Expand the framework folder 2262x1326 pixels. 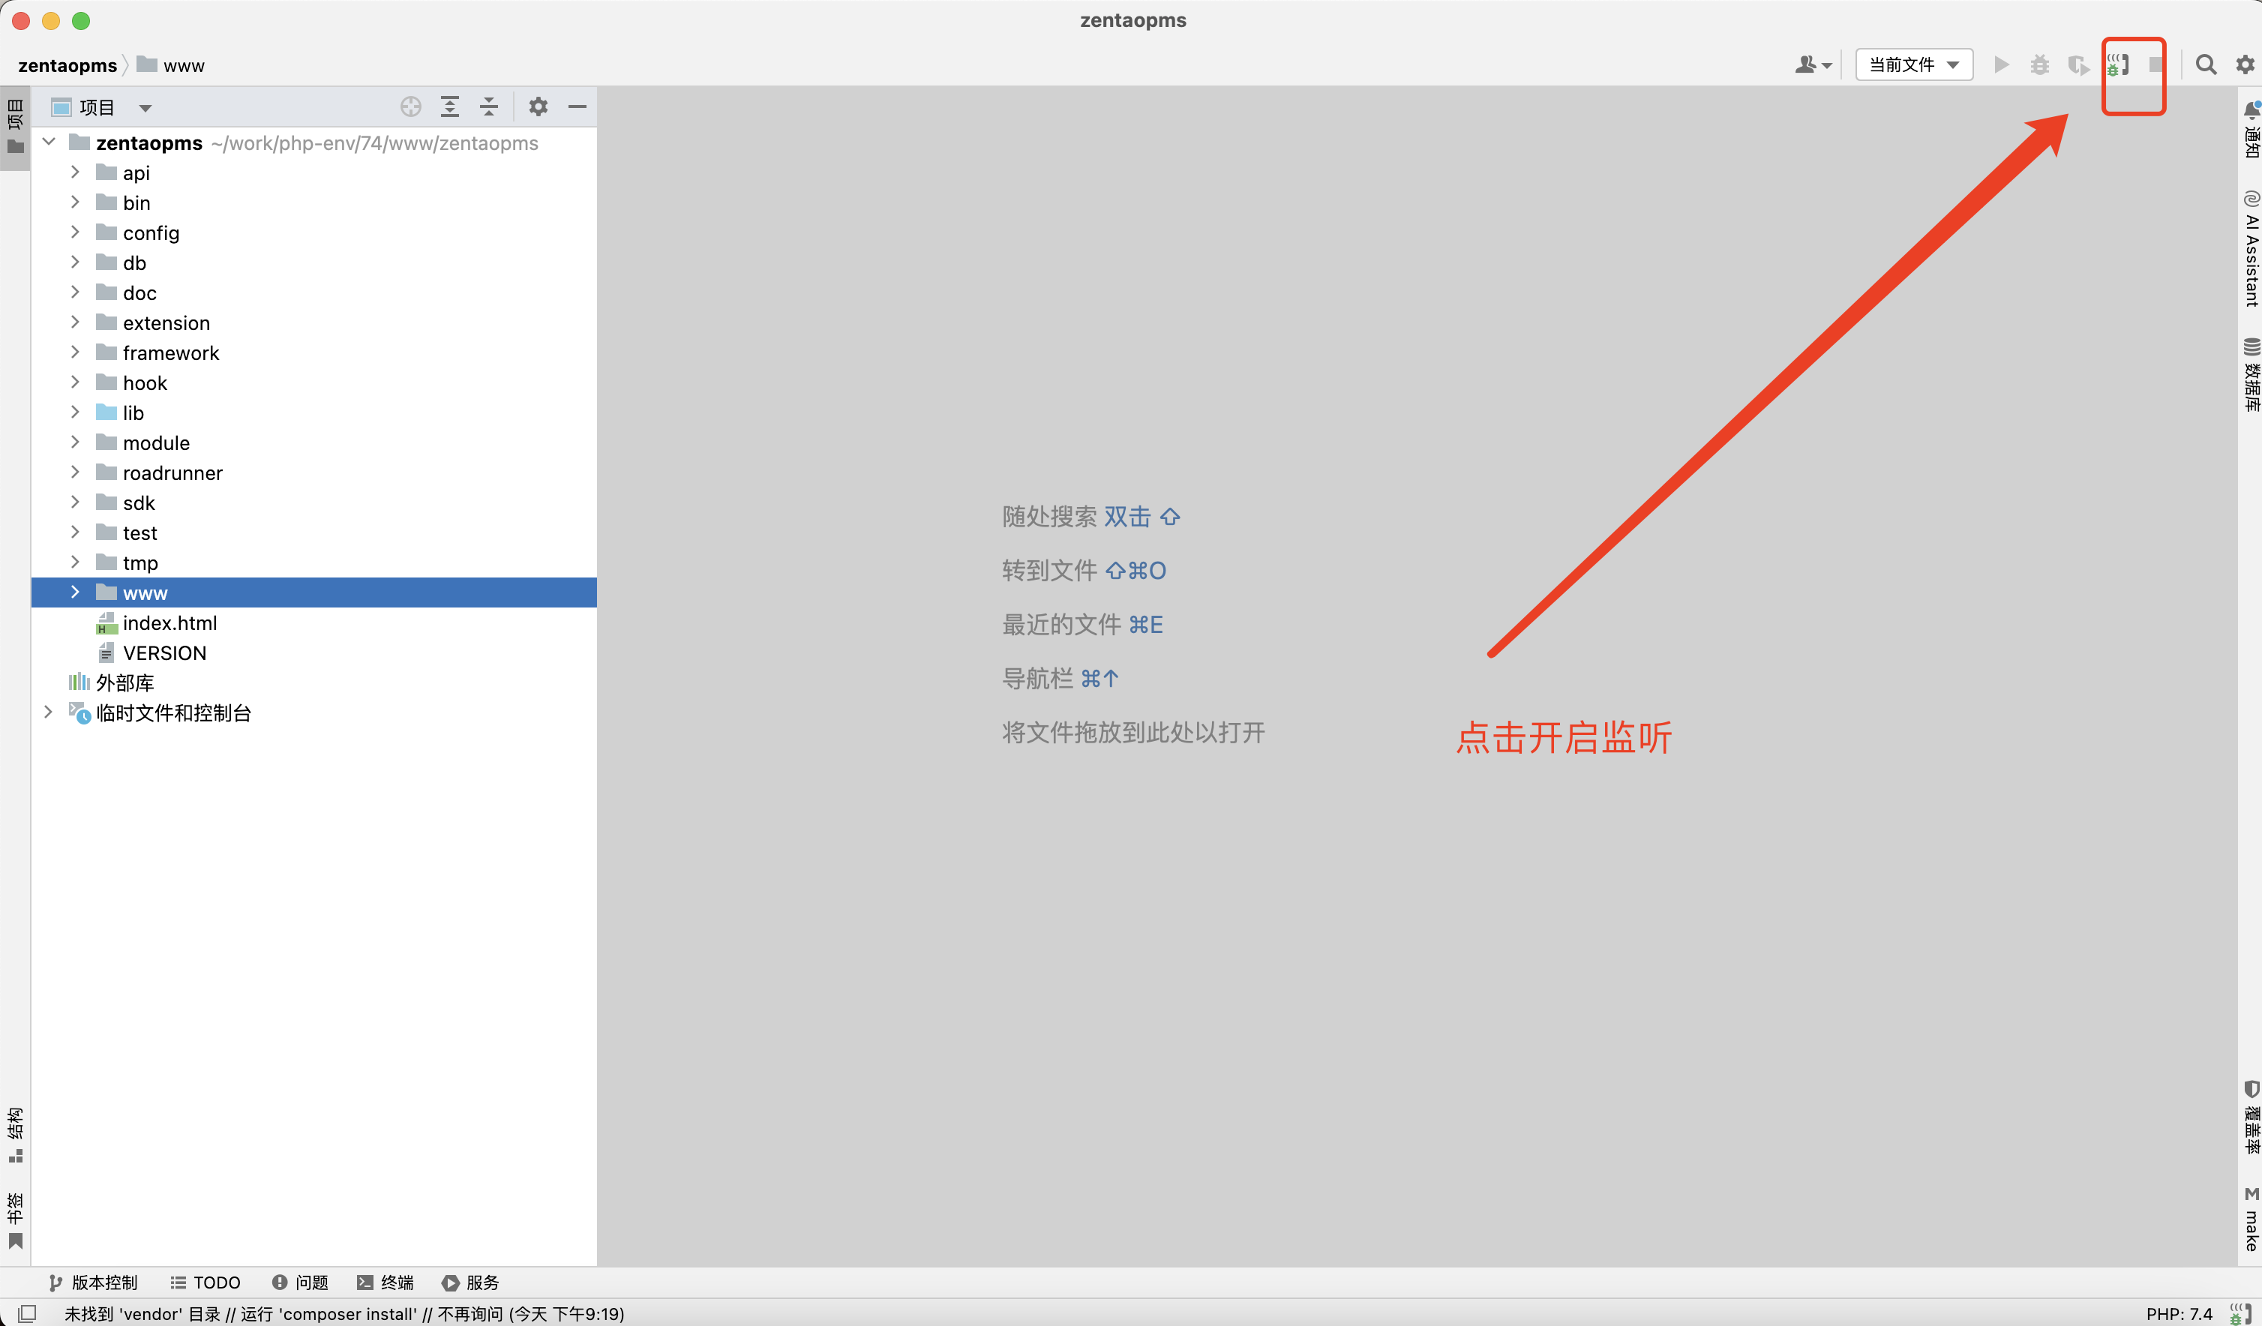click(x=76, y=352)
